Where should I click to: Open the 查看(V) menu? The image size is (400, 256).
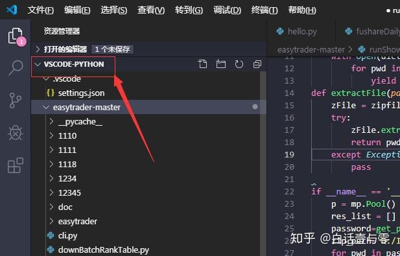[151, 10]
